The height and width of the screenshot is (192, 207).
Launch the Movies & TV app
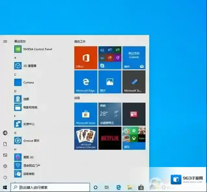26,107
